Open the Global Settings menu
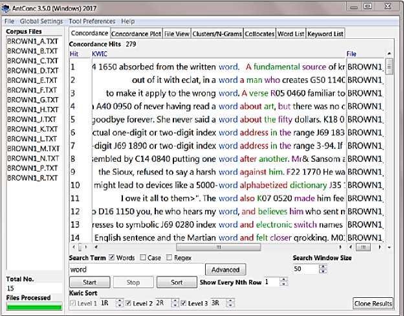 [x=41, y=21]
